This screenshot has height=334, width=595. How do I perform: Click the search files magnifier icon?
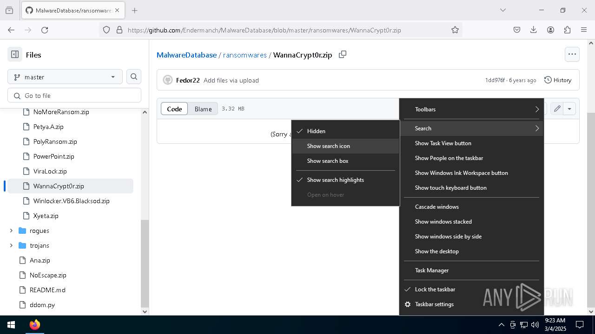[x=134, y=77]
